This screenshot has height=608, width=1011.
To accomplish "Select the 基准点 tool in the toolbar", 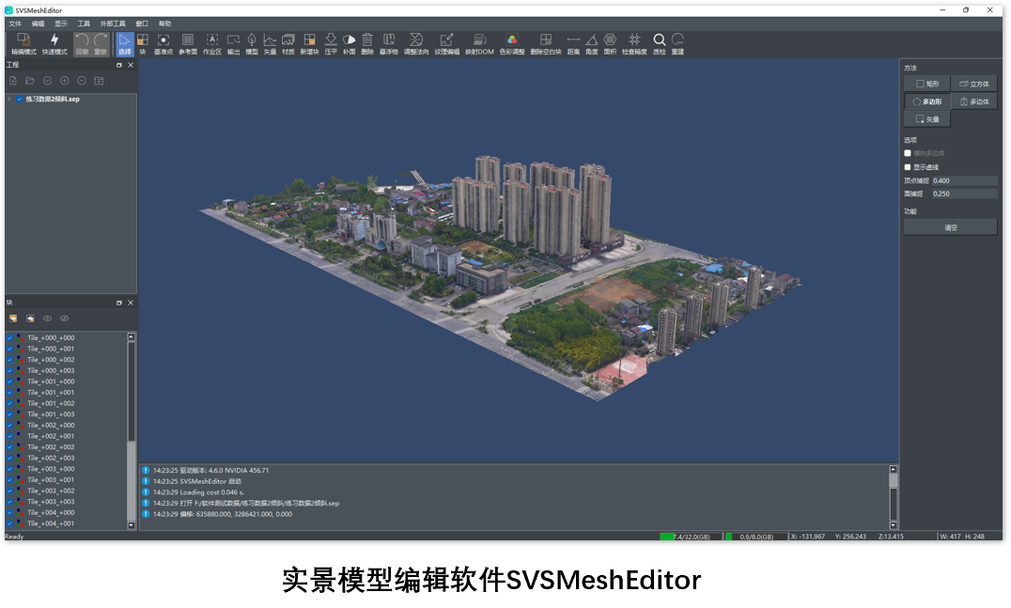I will pyautogui.click(x=163, y=40).
